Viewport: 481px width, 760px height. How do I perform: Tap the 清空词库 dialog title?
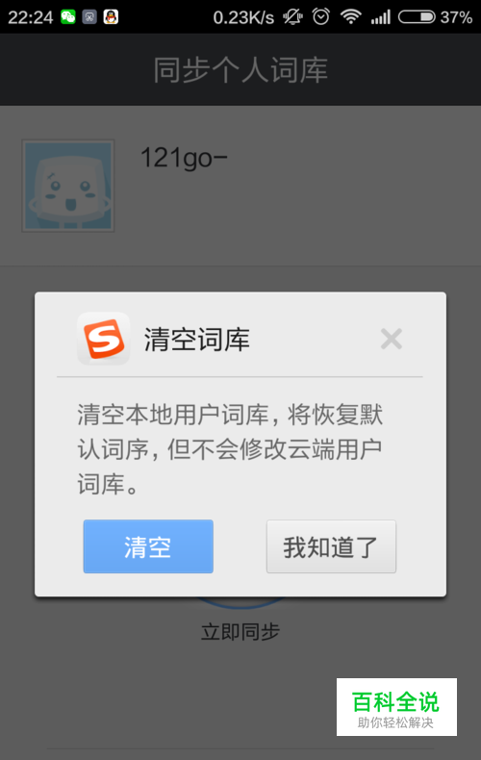tap(196, 339)
